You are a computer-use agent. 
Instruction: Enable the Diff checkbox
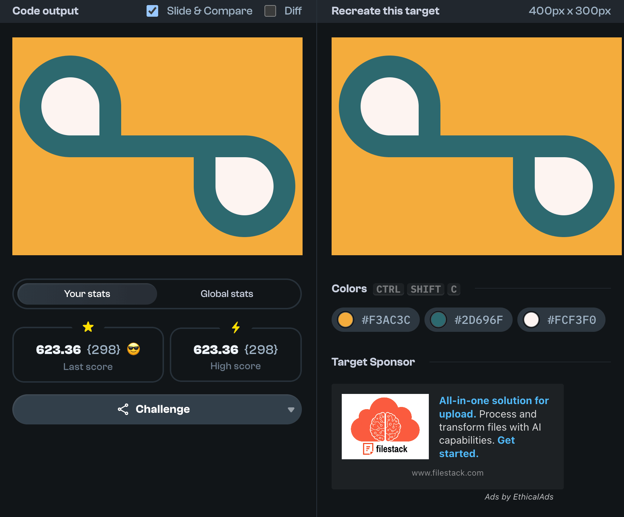[x=270, y=11]
